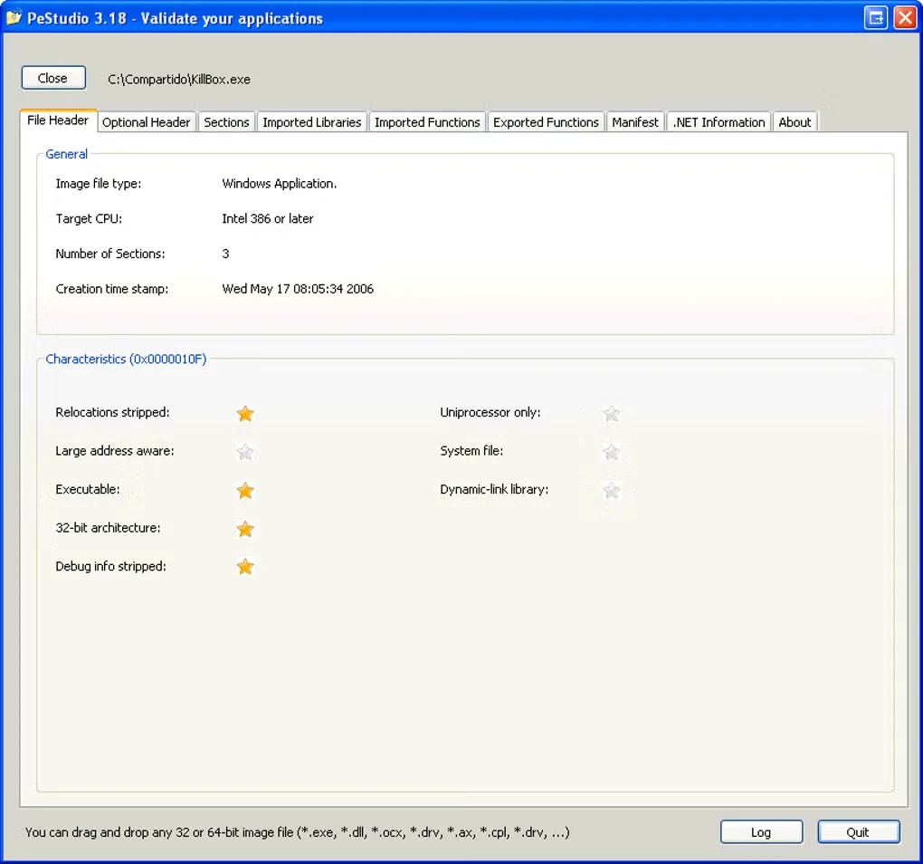
Task: Click the System file grey star
Action: point(612,452)
